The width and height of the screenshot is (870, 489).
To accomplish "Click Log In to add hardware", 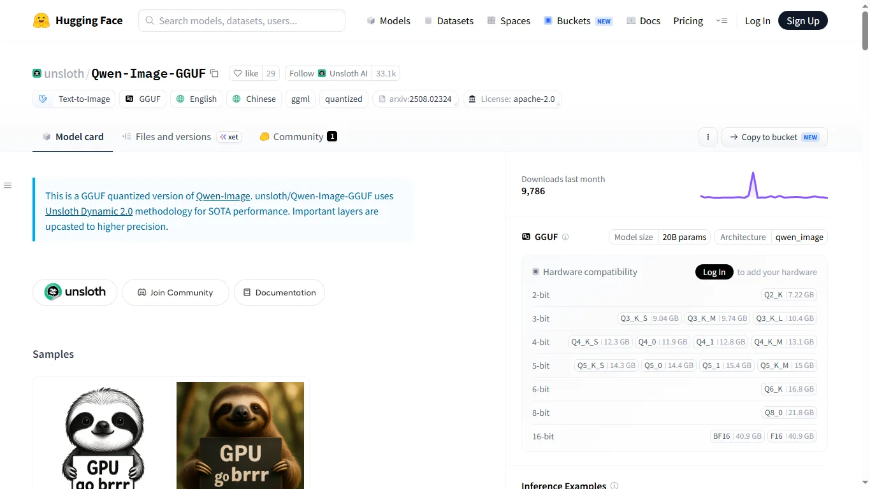I will (714, 272).
